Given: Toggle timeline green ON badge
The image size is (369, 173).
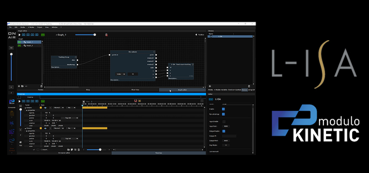Looking at the screenshot, I should [x=43, y=101].
